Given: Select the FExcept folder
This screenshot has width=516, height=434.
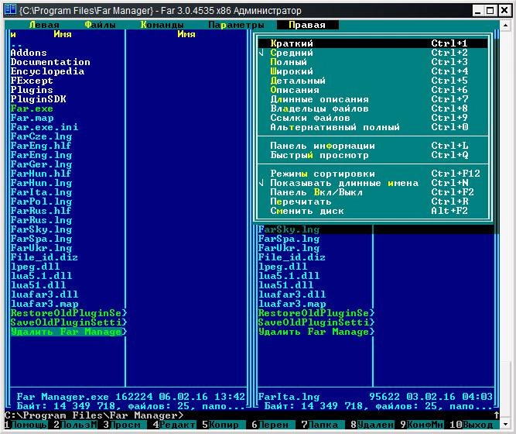Looking at the screenshot, I should coord(32,81).
